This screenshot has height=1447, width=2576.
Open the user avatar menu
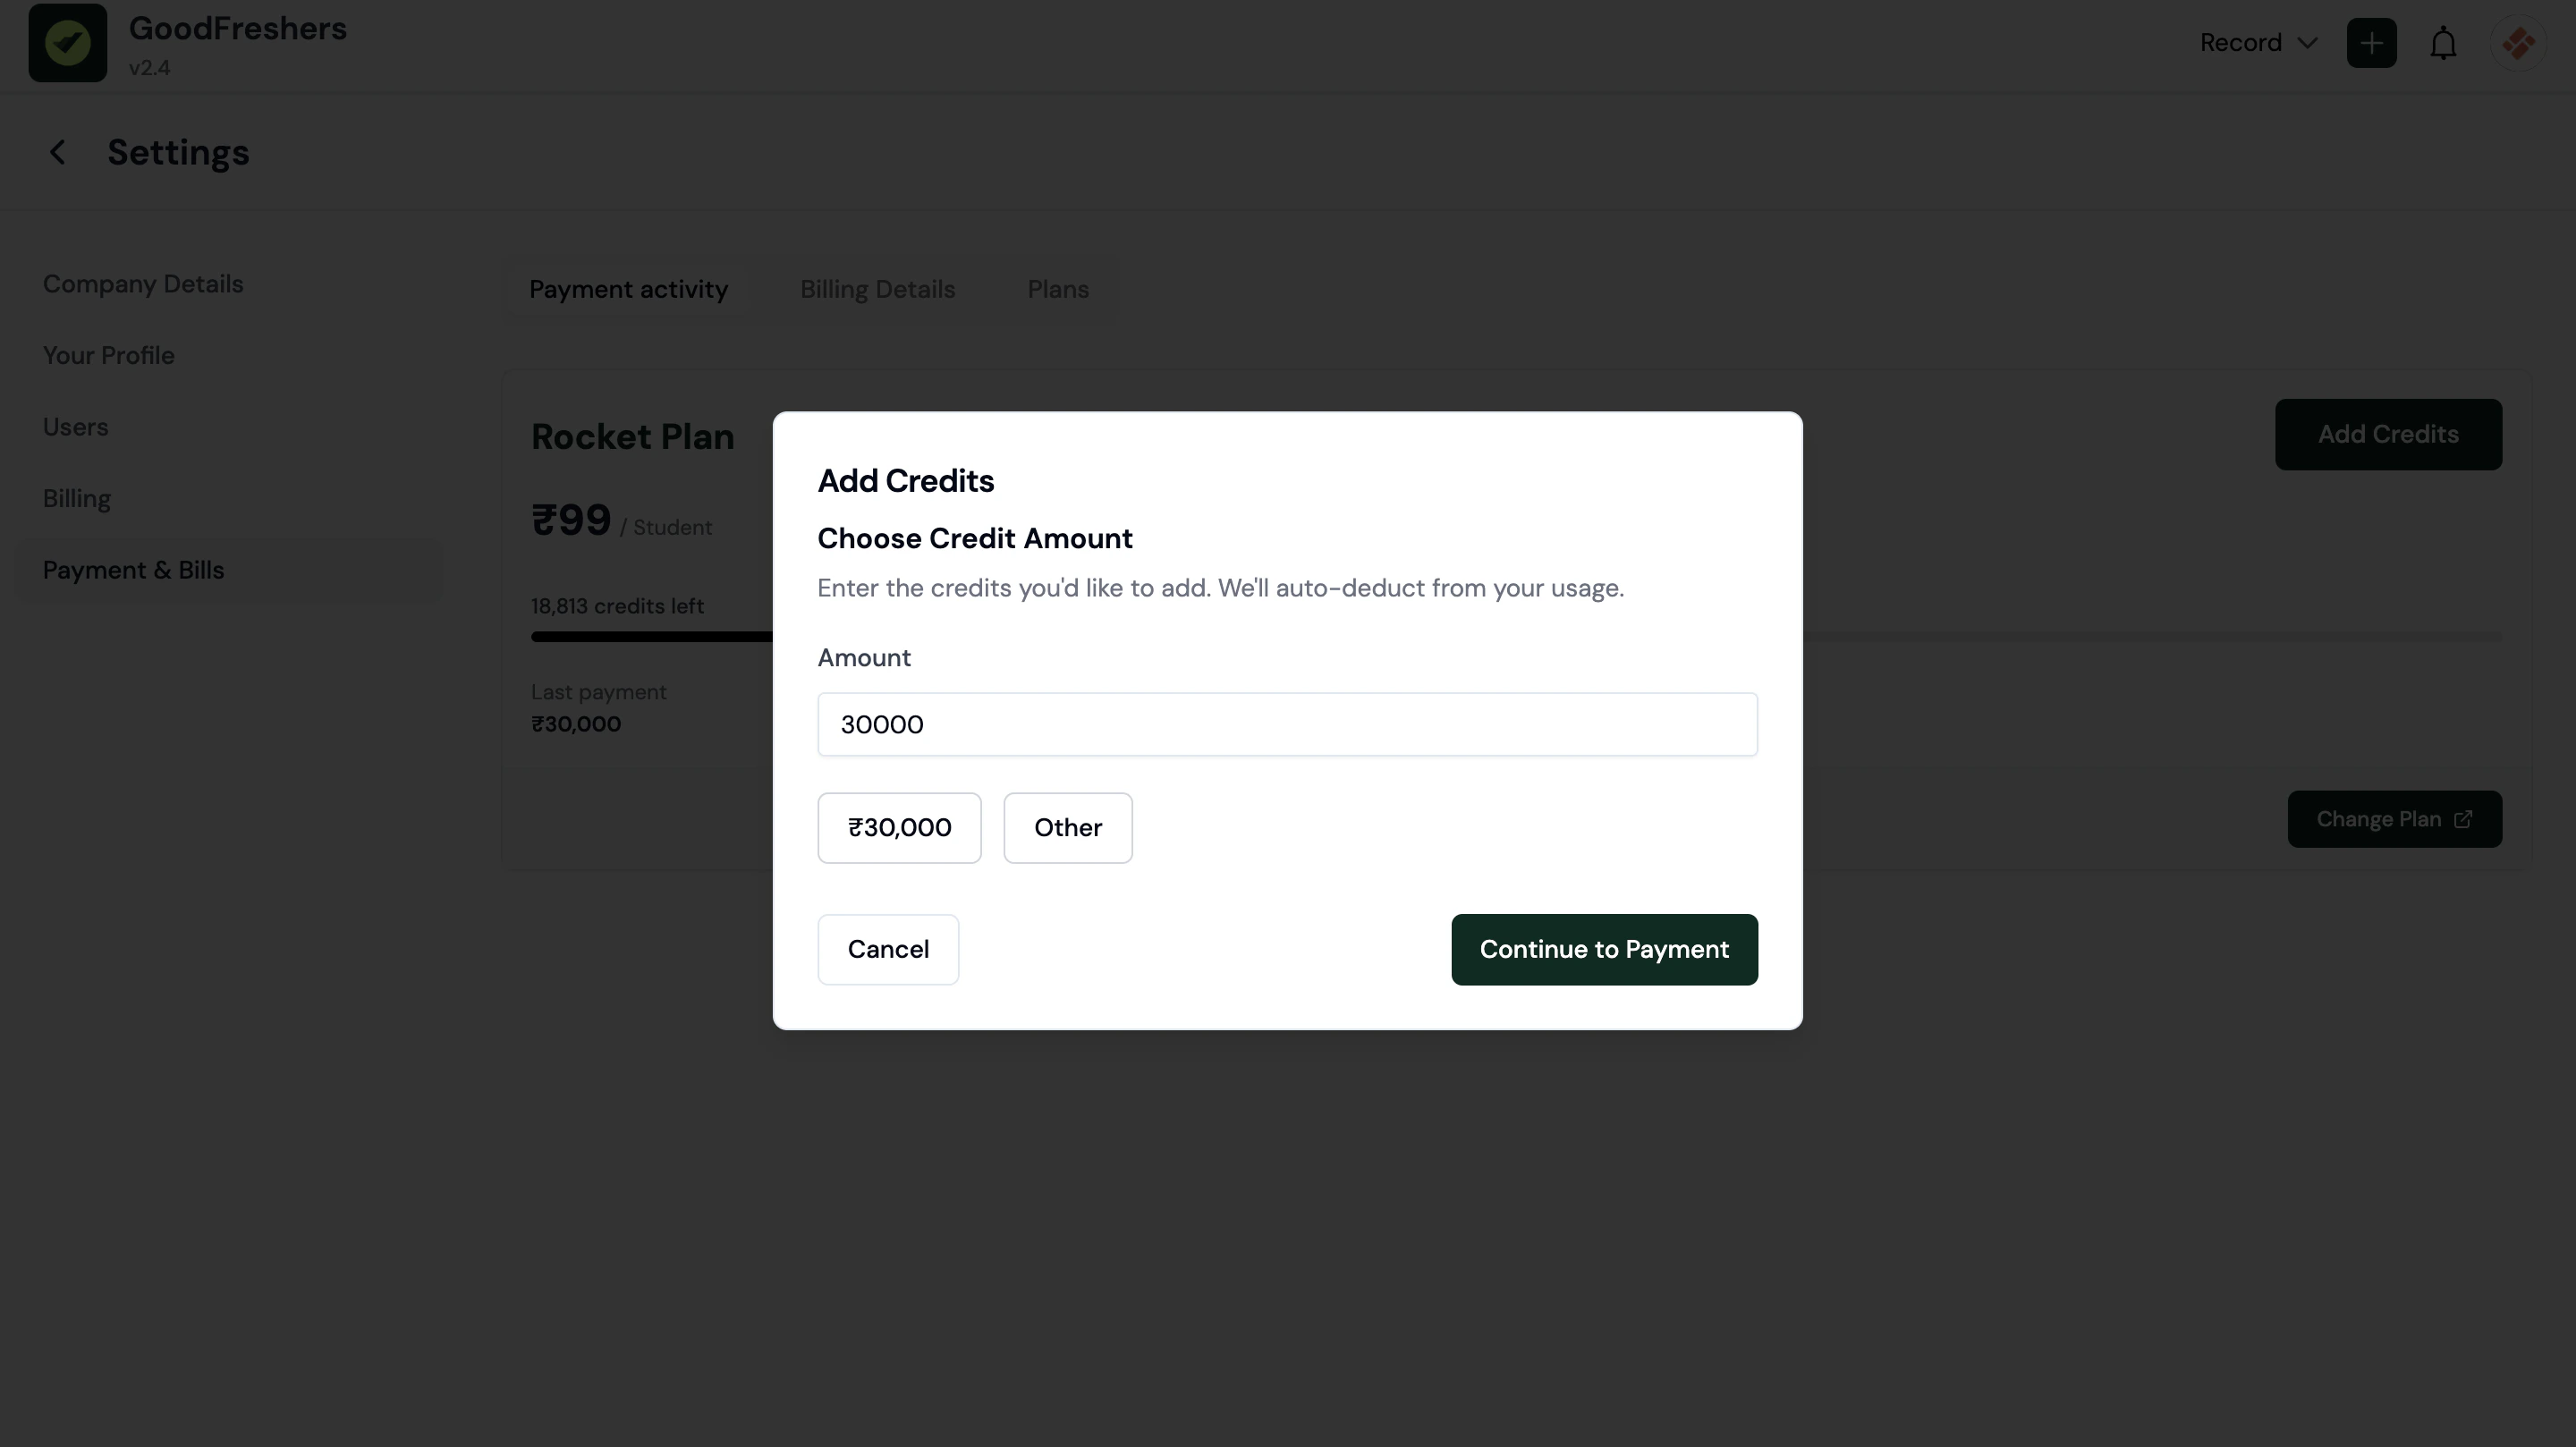(2518, 43)
